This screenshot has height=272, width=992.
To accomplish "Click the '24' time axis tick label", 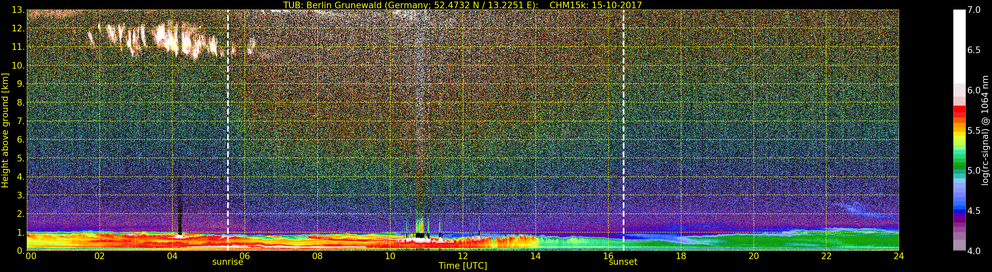I will pyautogui.click(x=899, y=256).
